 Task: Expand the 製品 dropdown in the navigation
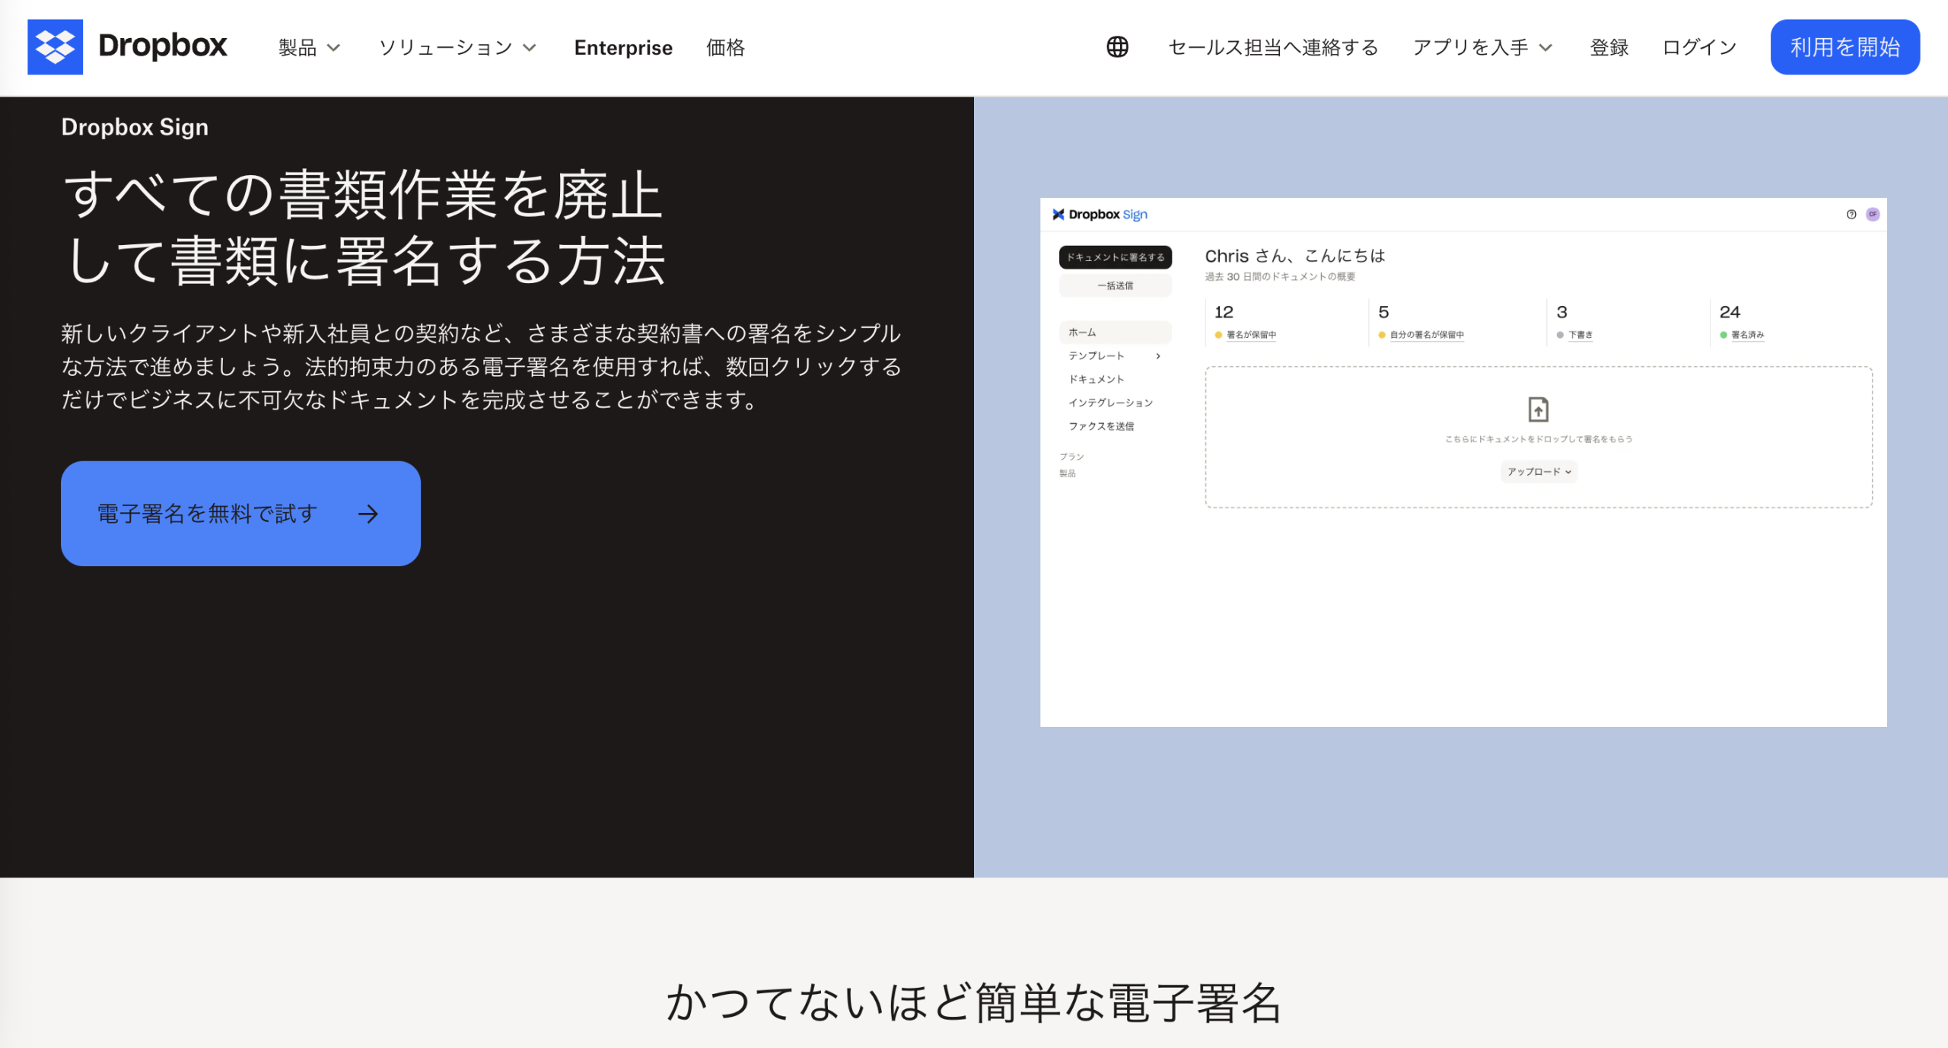[309, 47]
